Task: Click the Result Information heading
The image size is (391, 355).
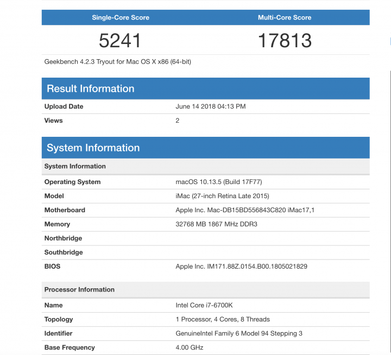Action: [91, 89]
